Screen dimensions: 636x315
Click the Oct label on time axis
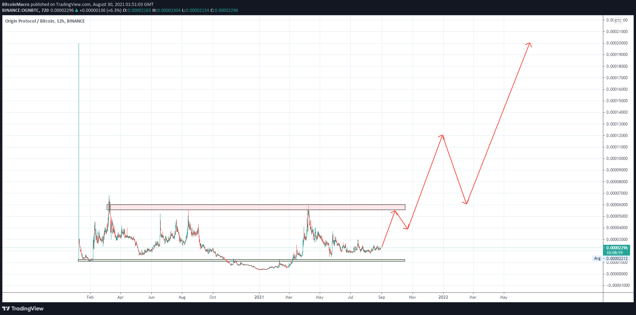coord(213,297)
